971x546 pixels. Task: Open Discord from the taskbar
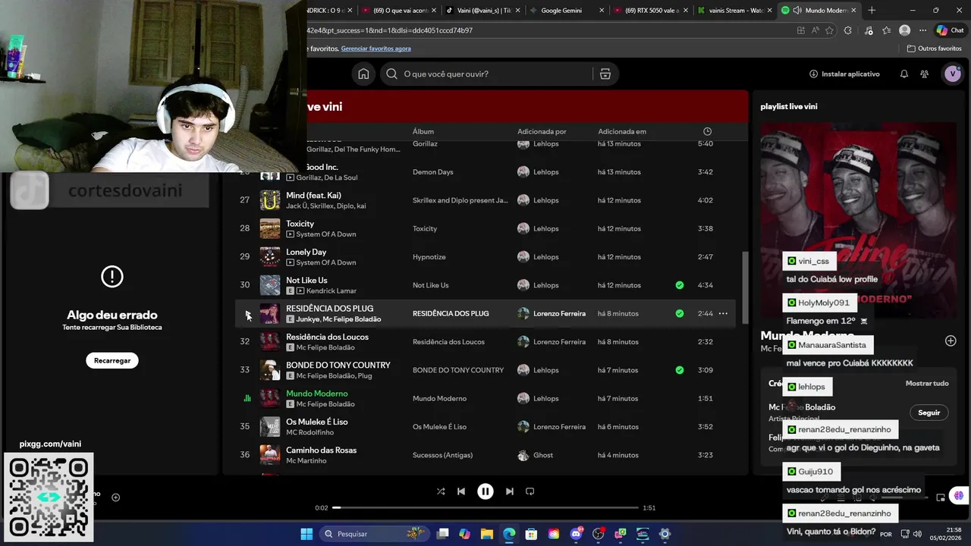(577, 534)
